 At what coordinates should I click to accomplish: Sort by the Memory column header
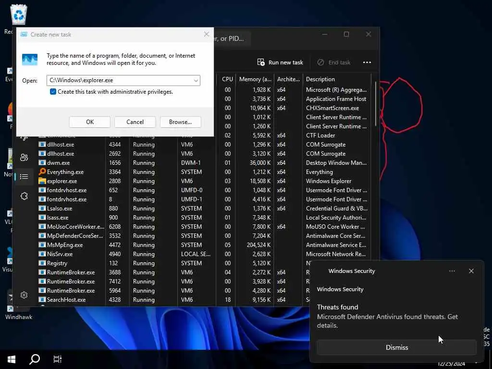[255, 79]
